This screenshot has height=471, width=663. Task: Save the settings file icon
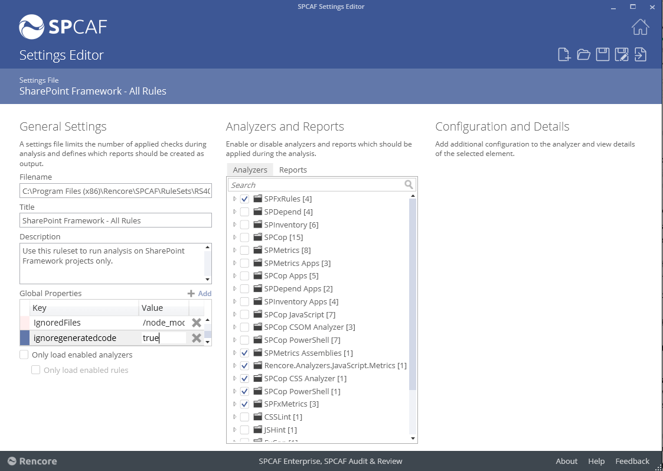pos(603,54)
